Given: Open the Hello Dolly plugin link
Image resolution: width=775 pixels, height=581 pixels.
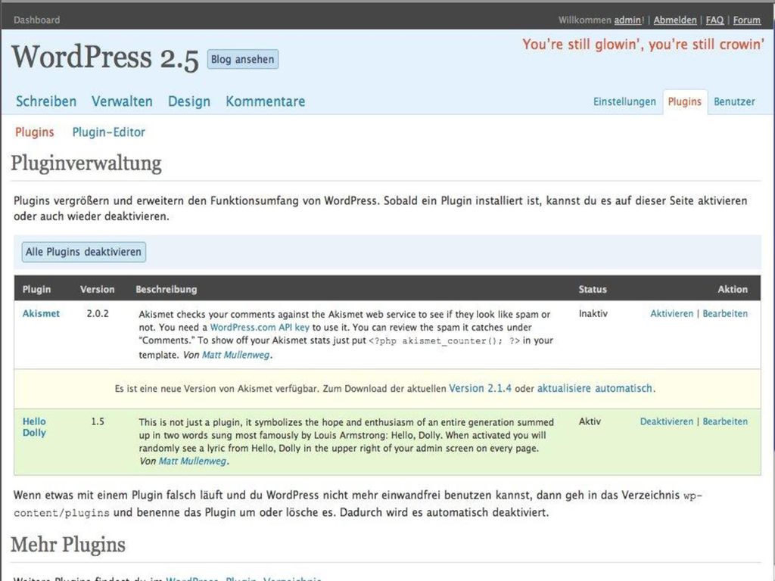Looking at the screenshot, I should [34, 427].
